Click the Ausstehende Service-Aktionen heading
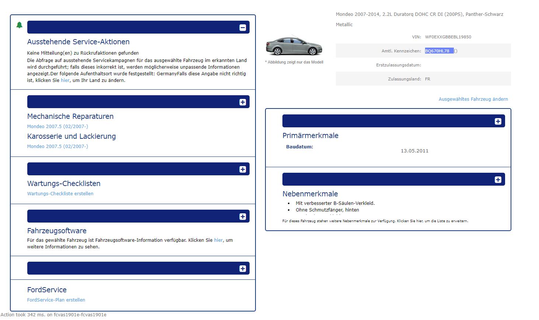The height and width of the screenshot is (320, 539). (79, 42)
